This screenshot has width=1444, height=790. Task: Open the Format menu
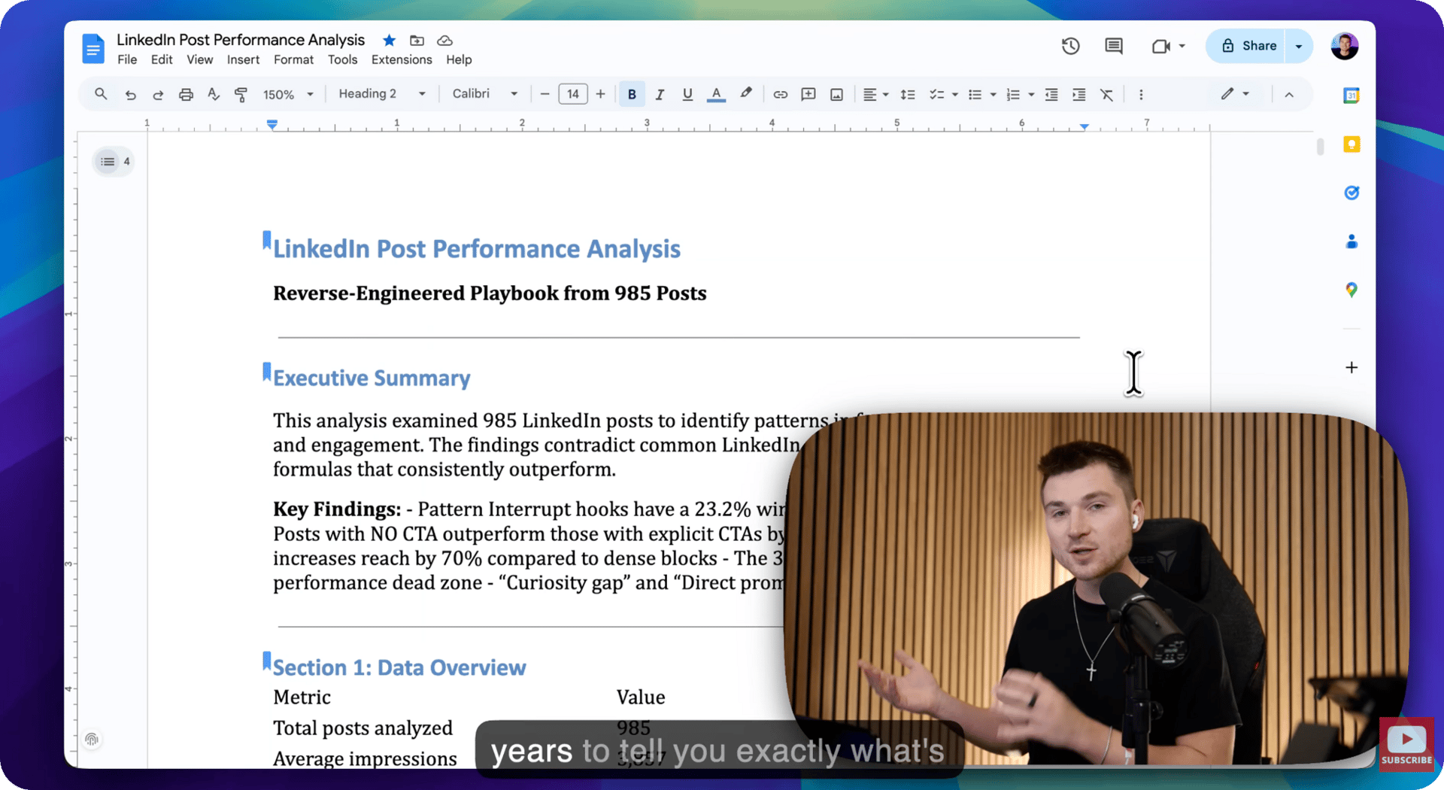point(293,60)
